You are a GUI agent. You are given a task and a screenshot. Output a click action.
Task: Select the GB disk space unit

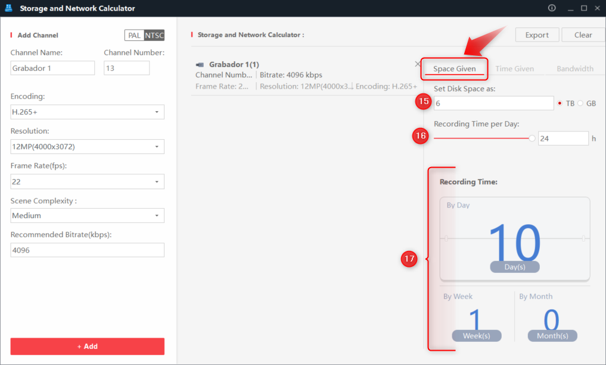pyautogui.click(x=580, y=103)
